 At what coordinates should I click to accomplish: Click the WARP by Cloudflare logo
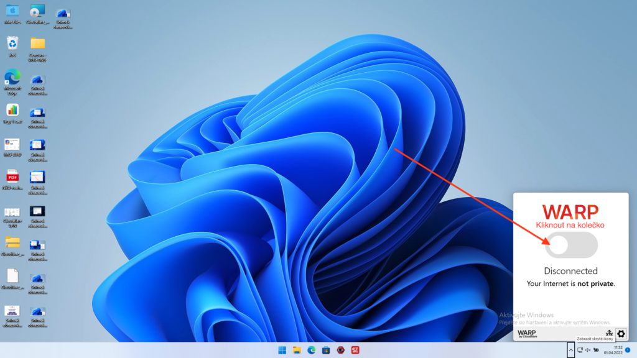pos(527,334)
